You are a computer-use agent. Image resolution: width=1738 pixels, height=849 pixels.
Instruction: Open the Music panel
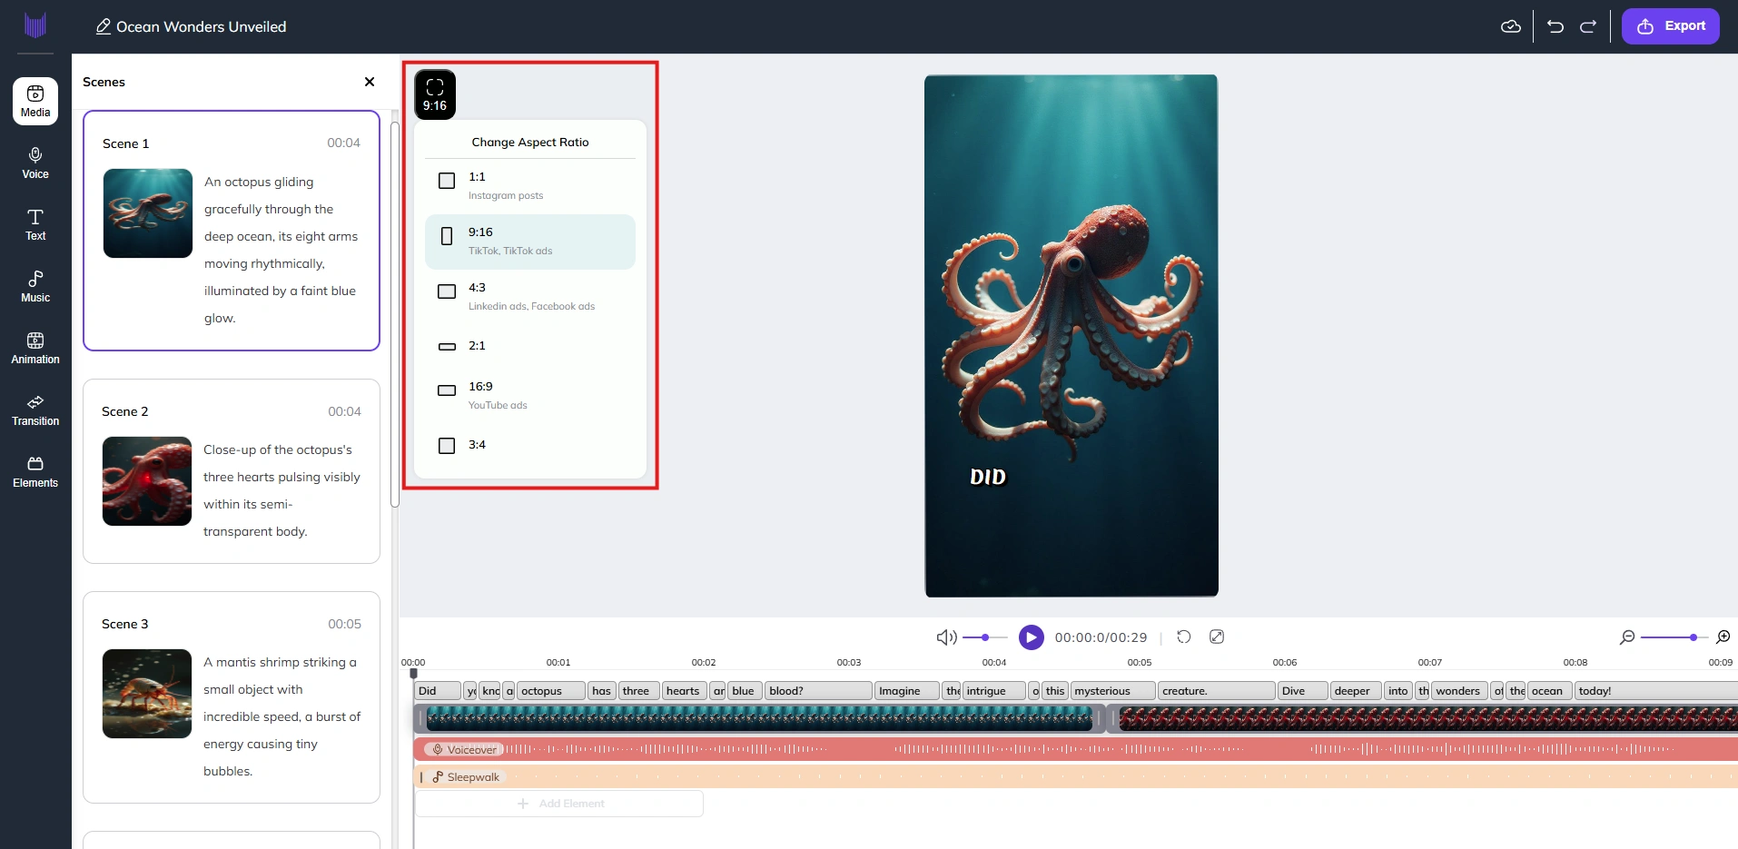pyautogui.click(x=35, y=287)
